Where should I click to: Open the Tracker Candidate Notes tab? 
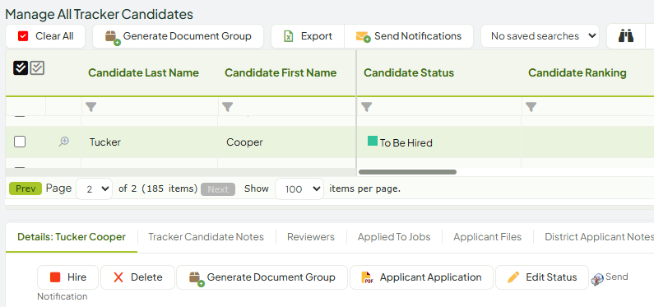[206, 237]
